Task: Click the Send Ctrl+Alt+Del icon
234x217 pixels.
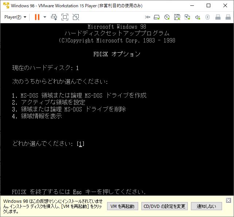Action: 54,17
